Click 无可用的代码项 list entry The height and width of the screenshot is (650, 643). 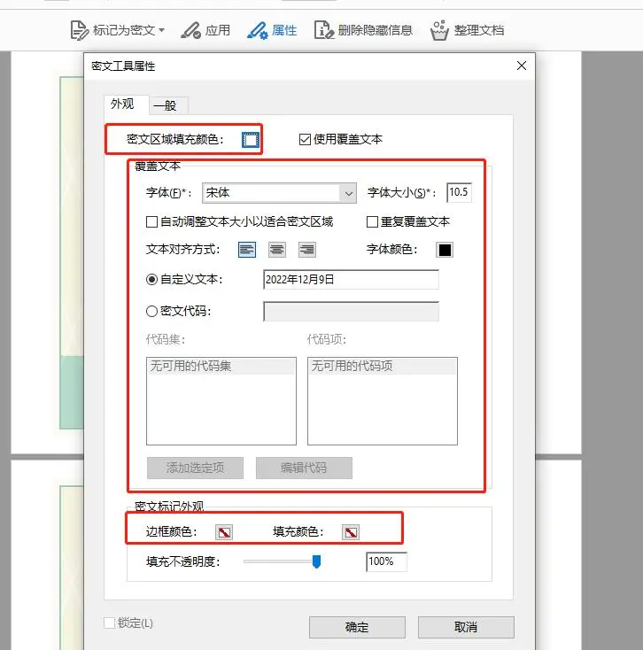[x=383, y=366]
